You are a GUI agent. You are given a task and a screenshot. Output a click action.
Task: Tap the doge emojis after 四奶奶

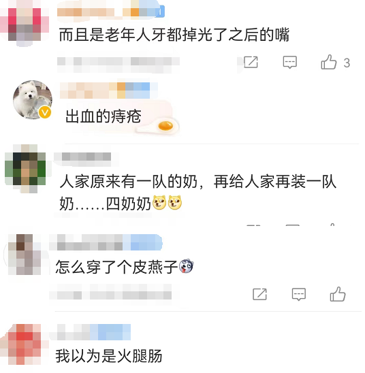pos(167,203)
